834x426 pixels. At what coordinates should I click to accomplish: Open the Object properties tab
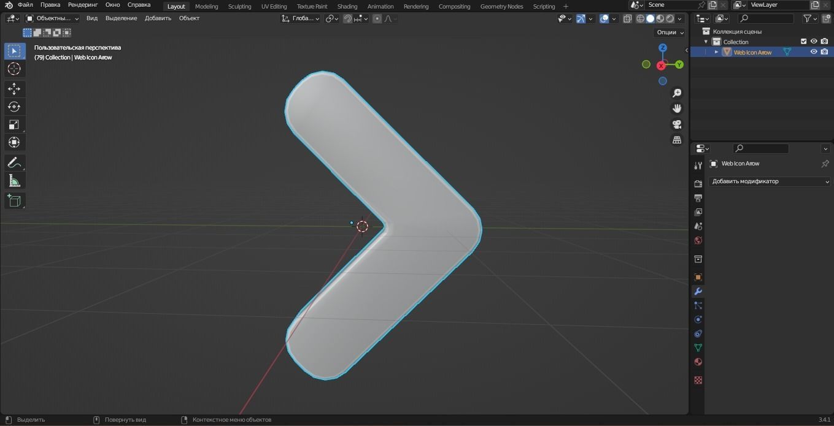(698, 277)
